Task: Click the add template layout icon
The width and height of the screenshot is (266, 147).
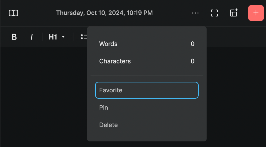Action: (x=234, y=13)
